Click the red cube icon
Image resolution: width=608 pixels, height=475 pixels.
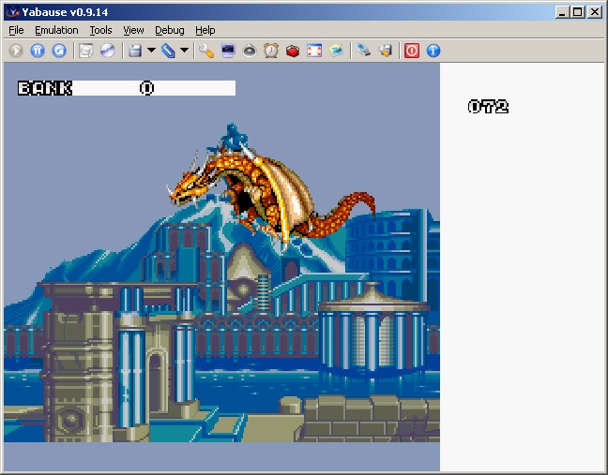pos(293,51)
